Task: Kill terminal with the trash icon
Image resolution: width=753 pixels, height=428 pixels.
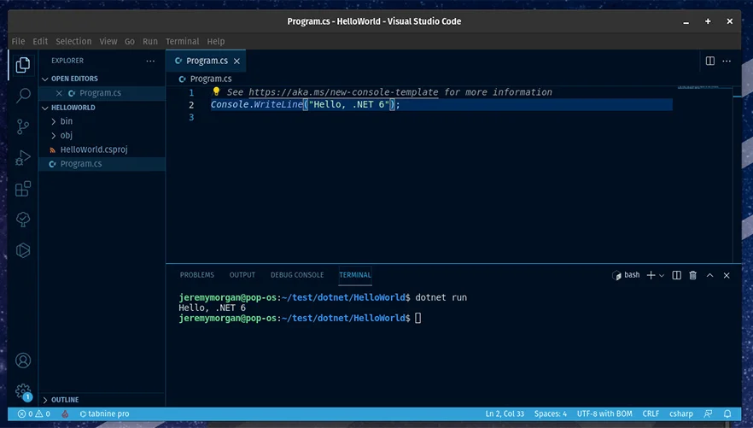Action: click(x=692, y=275)
